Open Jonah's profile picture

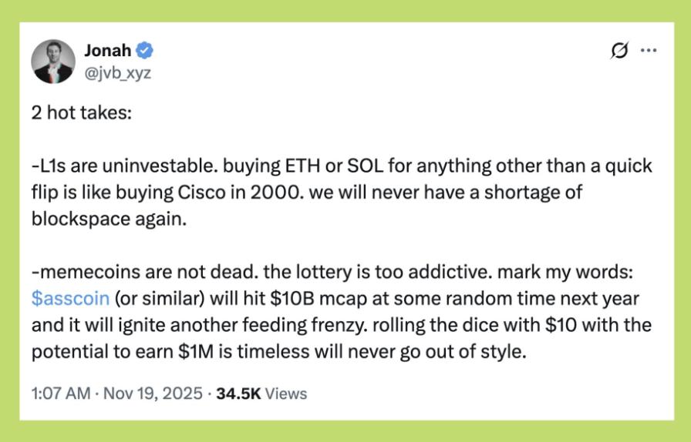tap(53, 61)
